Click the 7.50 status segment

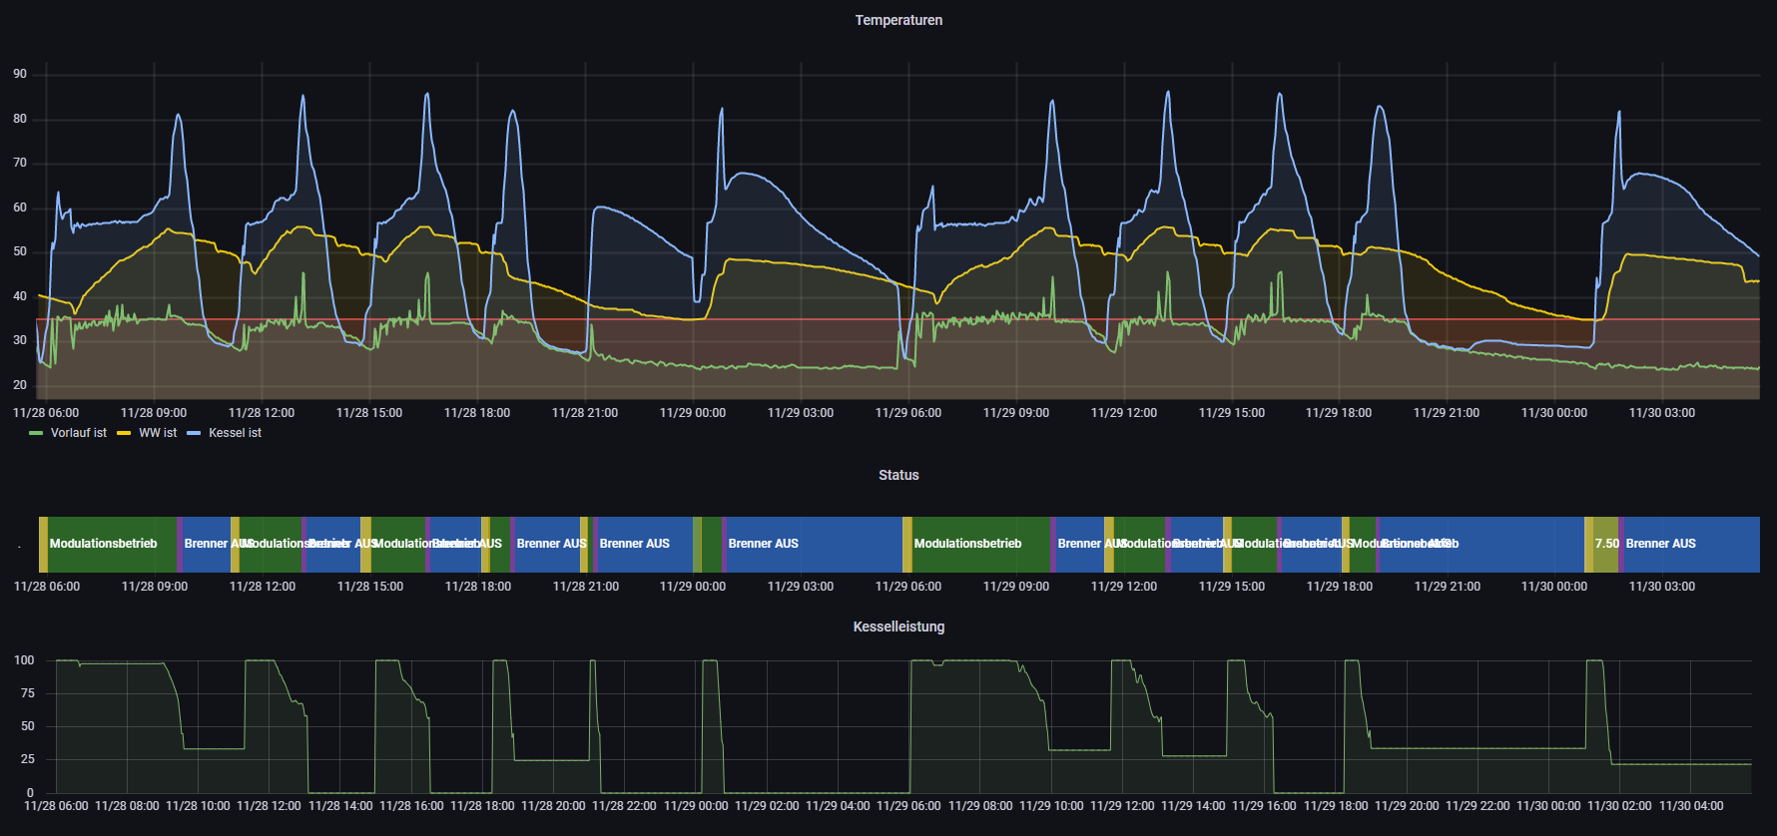click(x=1605, y=544)
